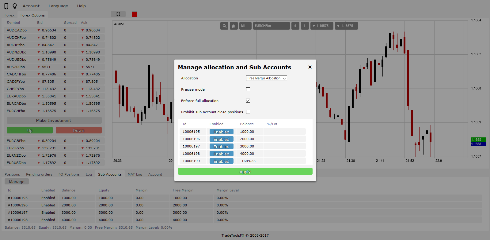
Task: Click the %/Lot field for account 10006195
Action: pos(284,132)
